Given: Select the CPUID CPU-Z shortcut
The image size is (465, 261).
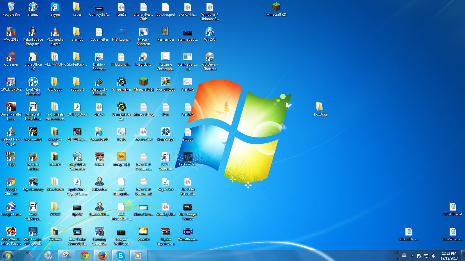Looking at the screenshot, I should click(11, 82).
